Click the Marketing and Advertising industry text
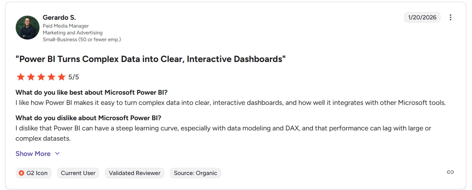This screenshot has width=472, height=190. coord(72,33)
